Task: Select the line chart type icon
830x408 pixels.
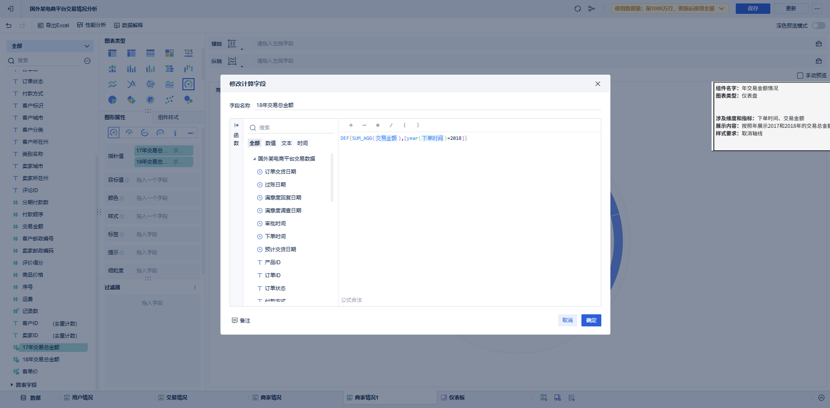Action: [x=112, y=84]
